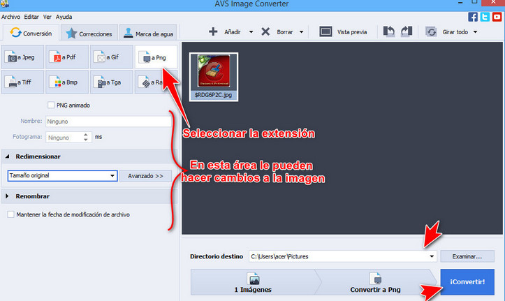Open the Facebook icon link
Image resolution: width=505 pixels, height=301 pixels.
(x=474, y=16)
